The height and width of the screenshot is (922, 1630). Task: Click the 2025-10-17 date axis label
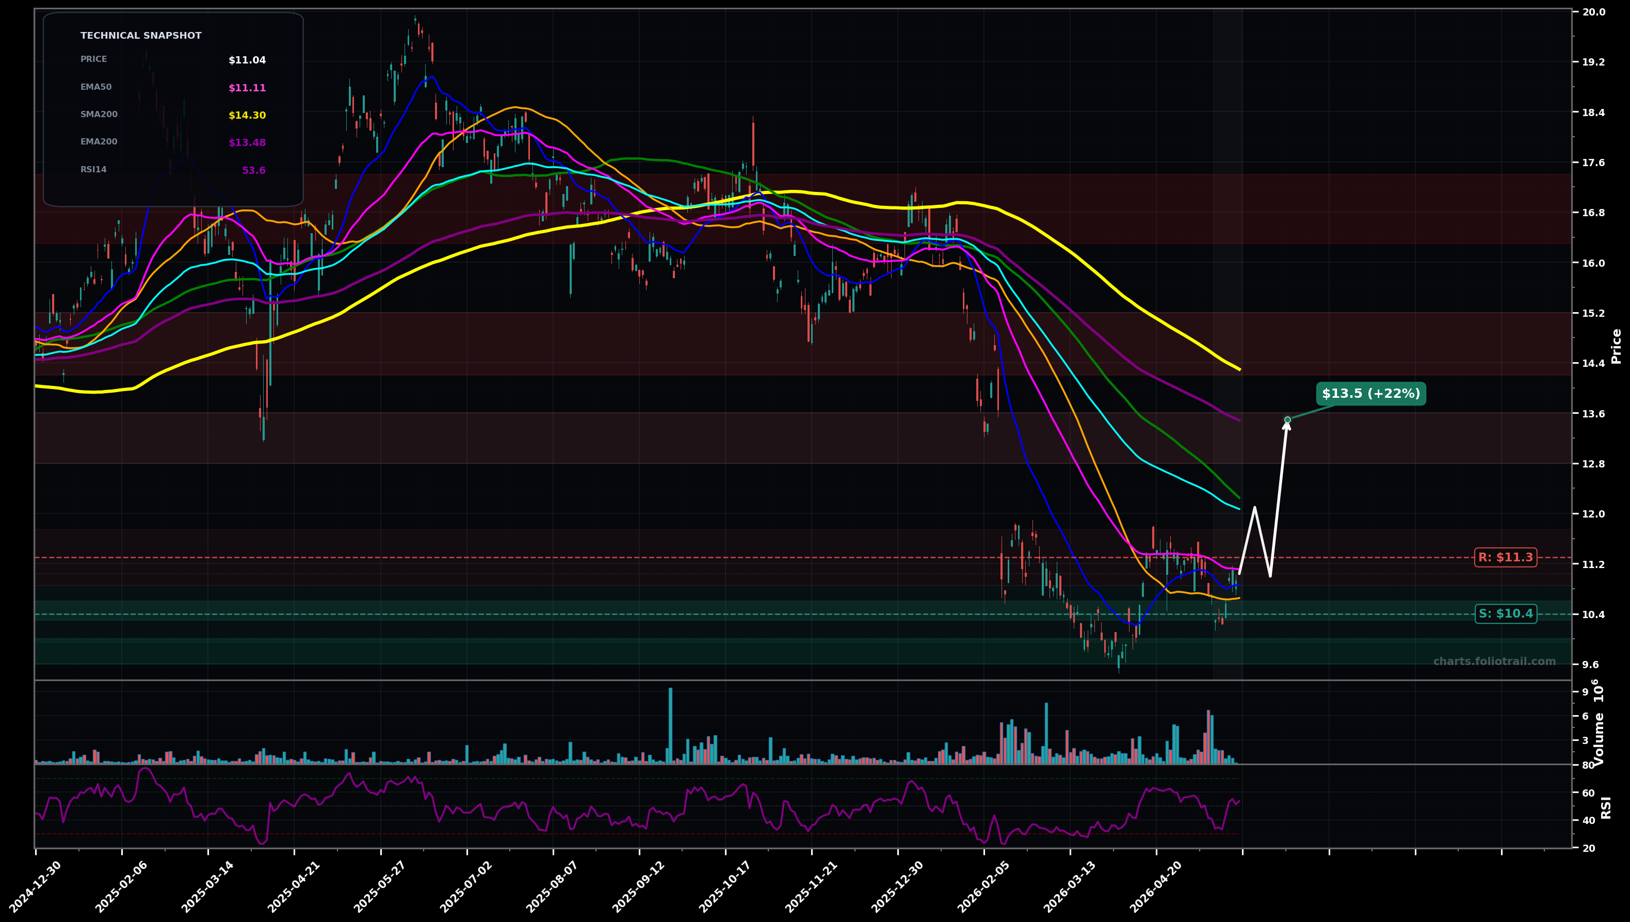tap(724, 886)
